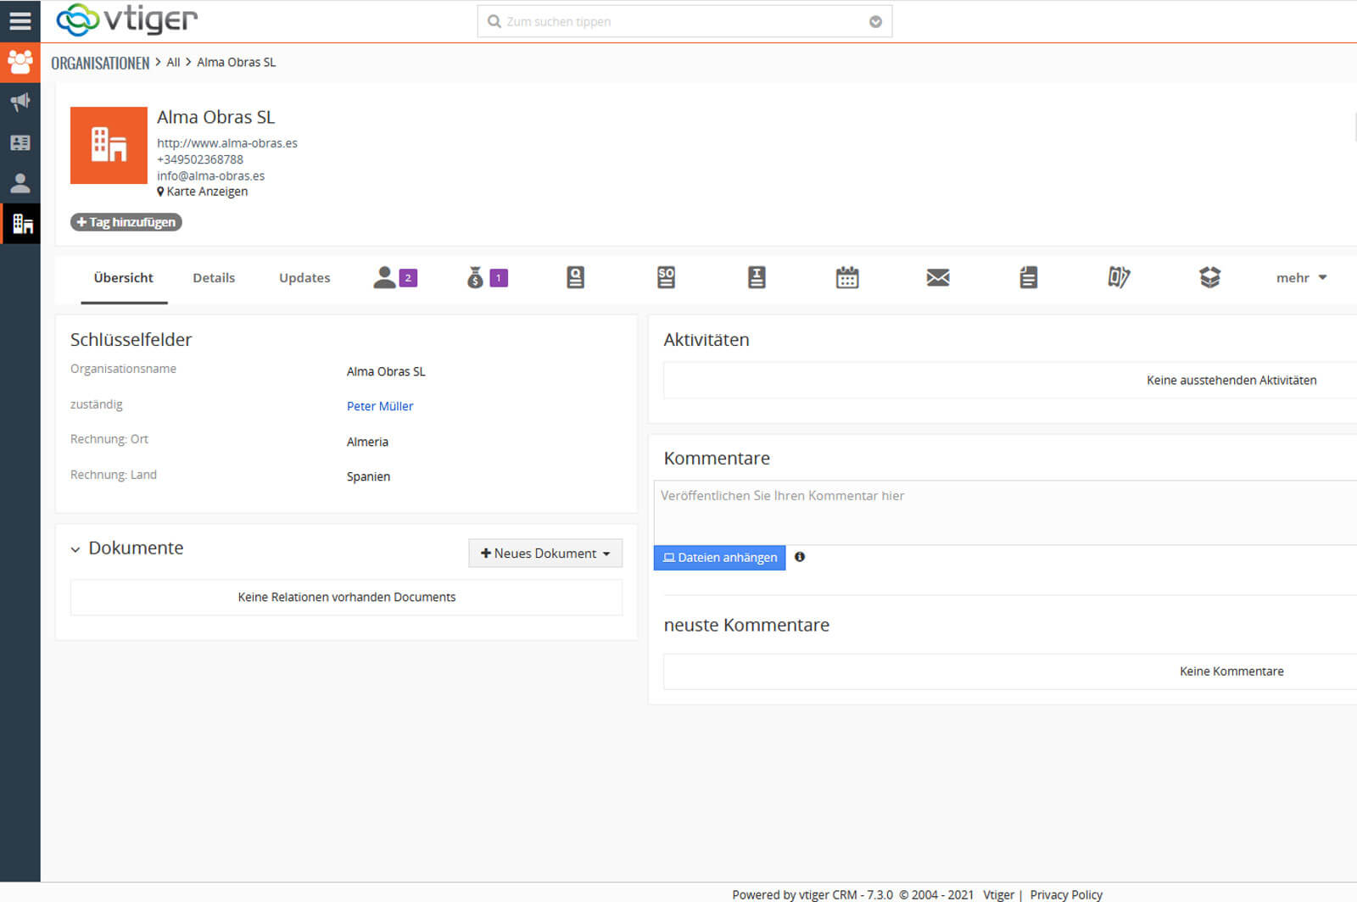Click the info icon beside Dateien anhängen
Image resolution: width=1357 pixels, height=902 pixels.
click(x=799, y=557)
